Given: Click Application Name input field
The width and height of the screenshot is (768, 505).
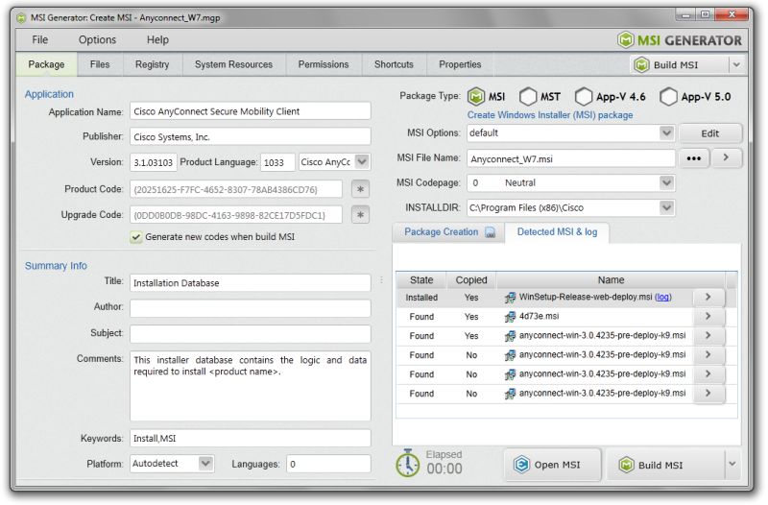Looking at the screenshot, I should (x=251, y=111).
